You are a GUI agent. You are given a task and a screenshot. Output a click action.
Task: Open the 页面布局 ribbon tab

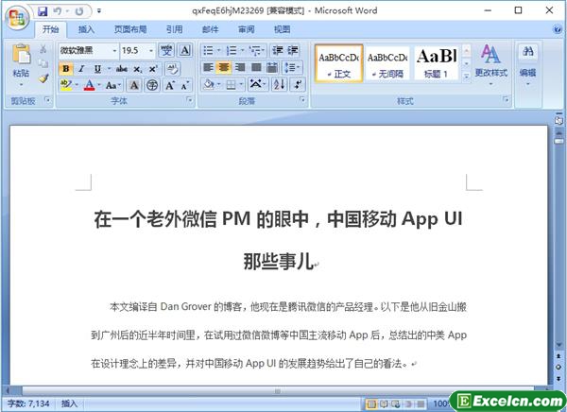[130, 30]
